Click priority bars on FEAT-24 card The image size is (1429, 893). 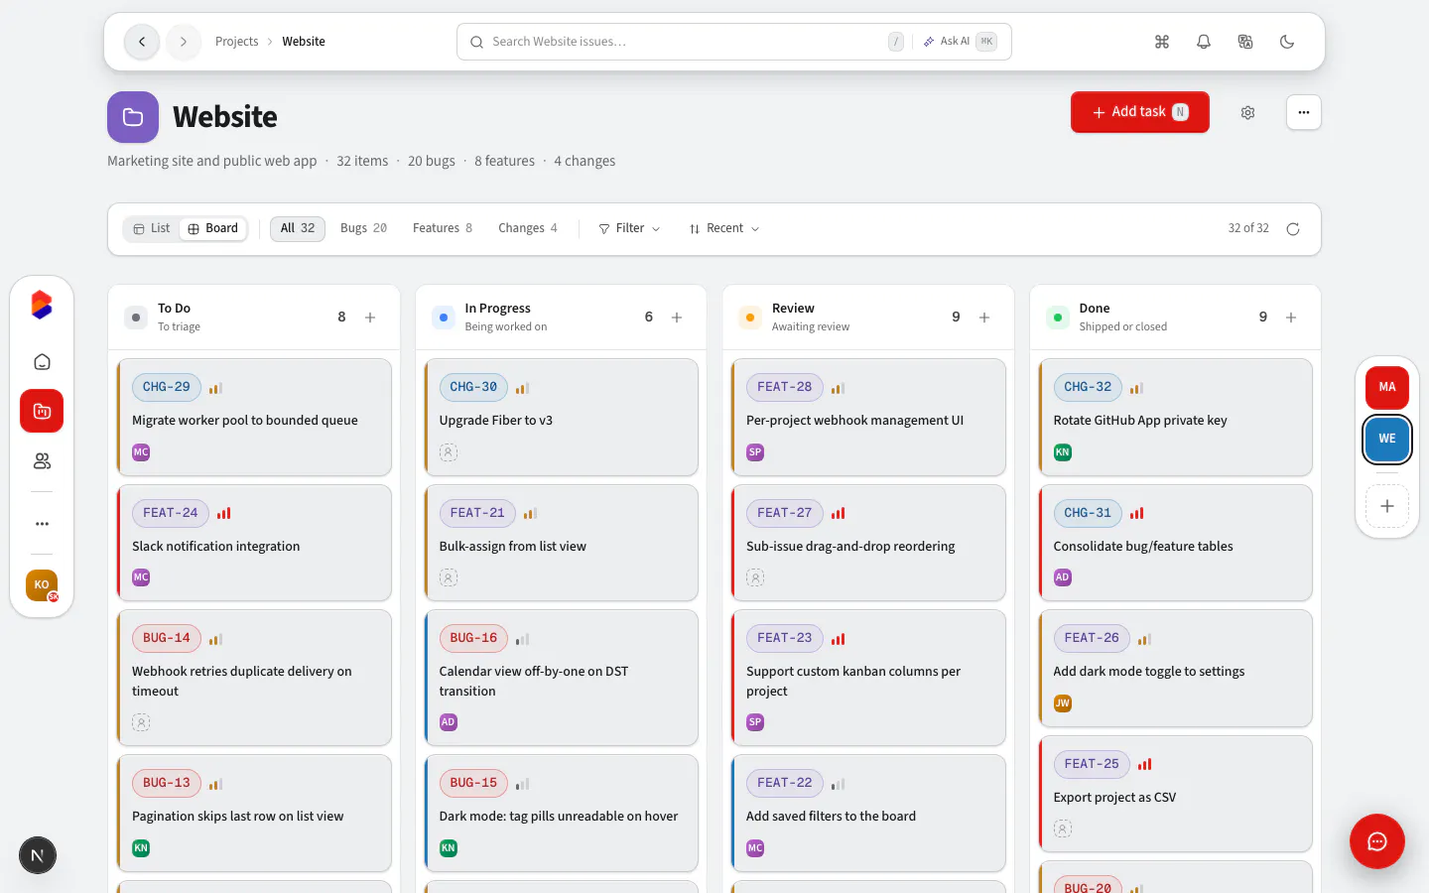(224, 513)
